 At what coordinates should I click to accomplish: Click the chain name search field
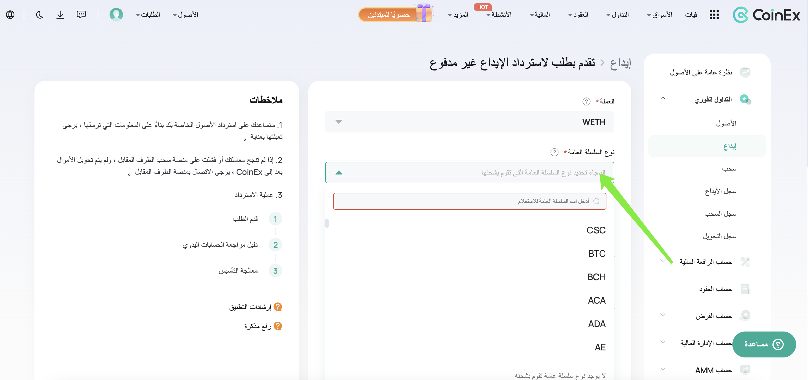pyautogui.click(x=469, y=201)
